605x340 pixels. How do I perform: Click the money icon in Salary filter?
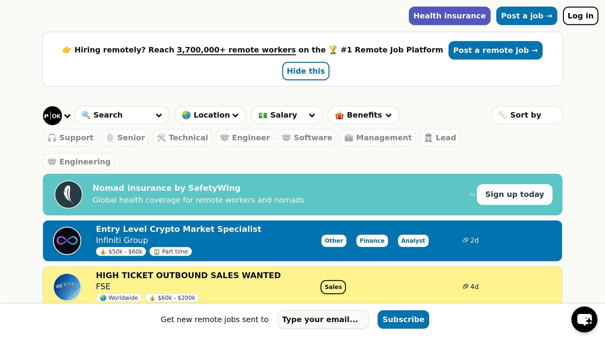263,115
